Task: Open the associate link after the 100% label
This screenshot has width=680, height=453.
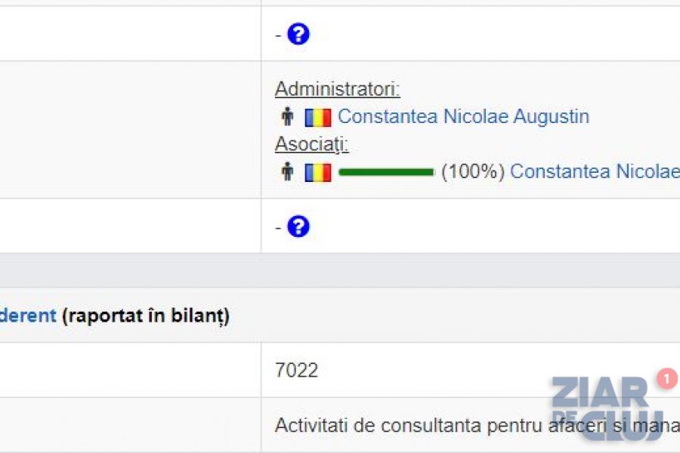Action: pyautogui.click(x=595, y=172)
